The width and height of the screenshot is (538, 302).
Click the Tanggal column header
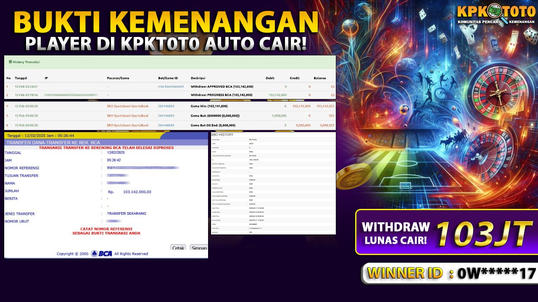point(21,78)
